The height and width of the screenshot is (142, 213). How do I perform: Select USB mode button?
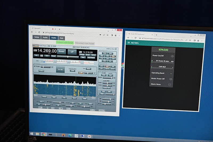(107, 66)
